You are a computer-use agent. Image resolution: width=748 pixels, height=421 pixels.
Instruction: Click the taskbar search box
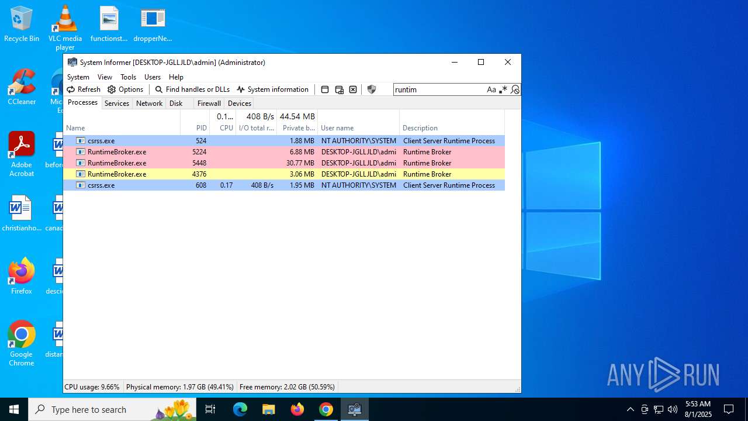[112, 409]
